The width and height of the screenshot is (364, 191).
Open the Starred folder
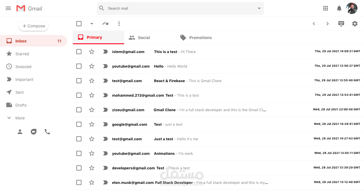click(34, 54)
